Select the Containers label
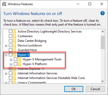This screenshot has height=95, width=108. (x=25, y=36)
